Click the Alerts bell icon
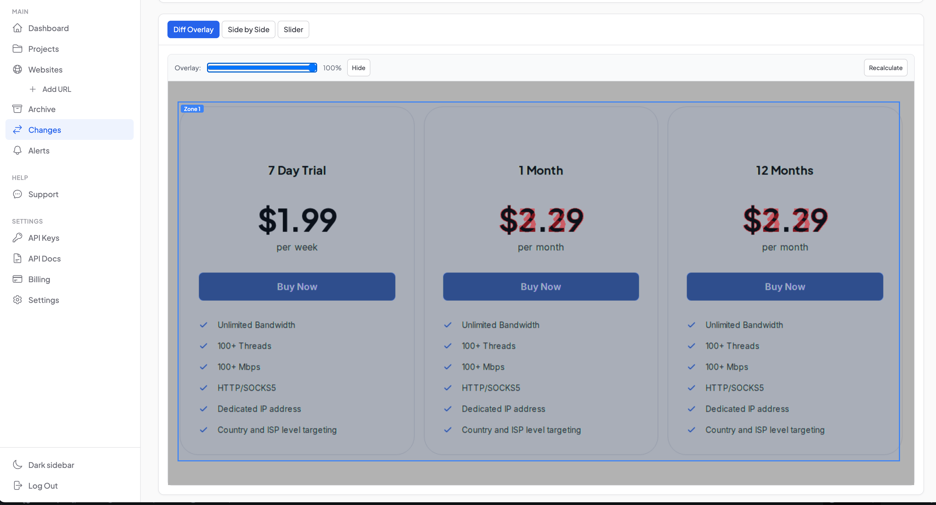Screen dimensions: 936x505 coord(17,151)
